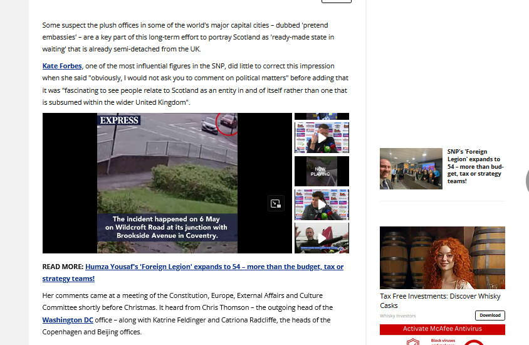Click the whisky casks ad image
This screenshot has width=529, height=345.
pyautogui.click(x=443, y=258)
